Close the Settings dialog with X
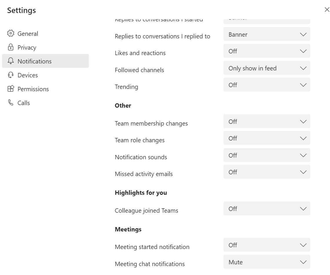 327,10
